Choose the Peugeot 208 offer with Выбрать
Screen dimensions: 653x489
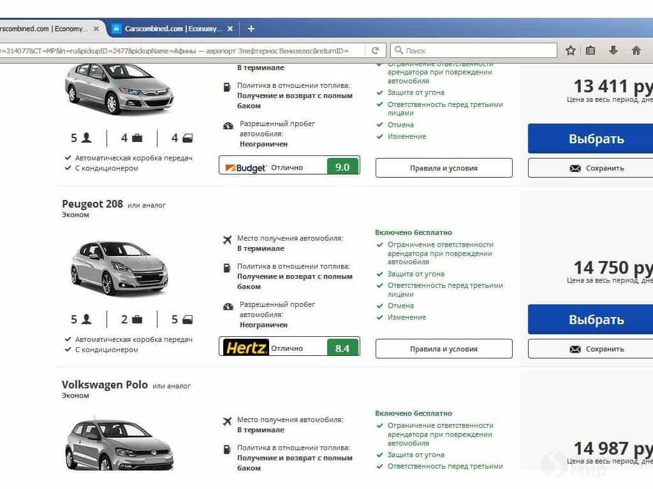pyautogui.click(x=591, y=320)
